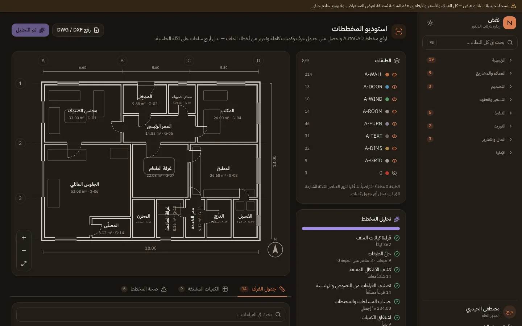Expand the التنفيذ sidebar section
This screenshot has width=522, height=326.
point(470,113)
